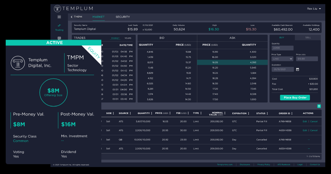
Task: Open the Price Type Limit dropdown
Action: tap(282, 59)
